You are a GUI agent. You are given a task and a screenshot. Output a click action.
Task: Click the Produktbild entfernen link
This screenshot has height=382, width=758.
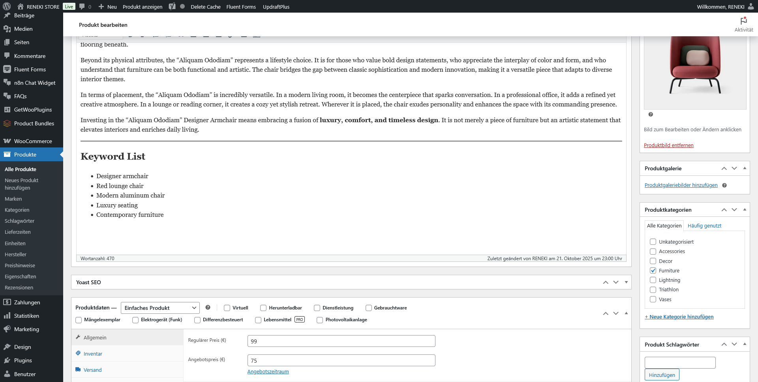(x=668, y=145)
